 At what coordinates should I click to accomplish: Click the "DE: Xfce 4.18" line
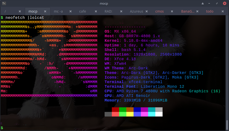[x=120, y=59]
